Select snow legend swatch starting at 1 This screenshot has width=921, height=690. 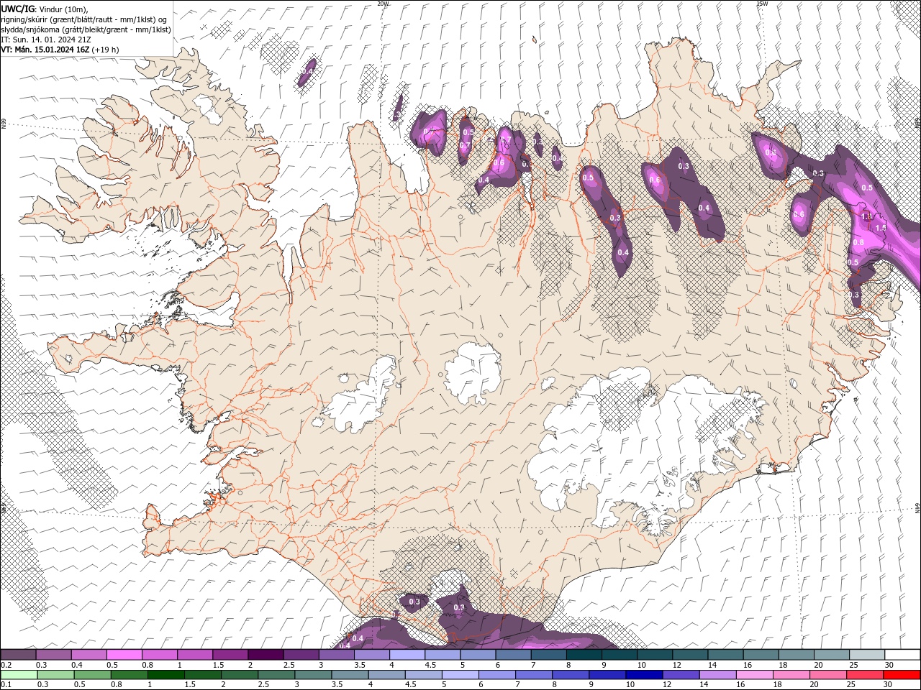[195, 655]
